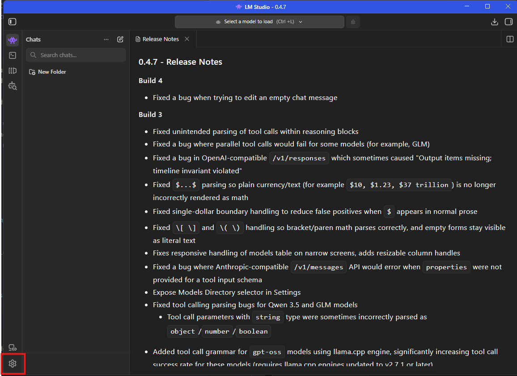Click the Search chats field
Screen dimensions: 517x376
click(76, 55)
